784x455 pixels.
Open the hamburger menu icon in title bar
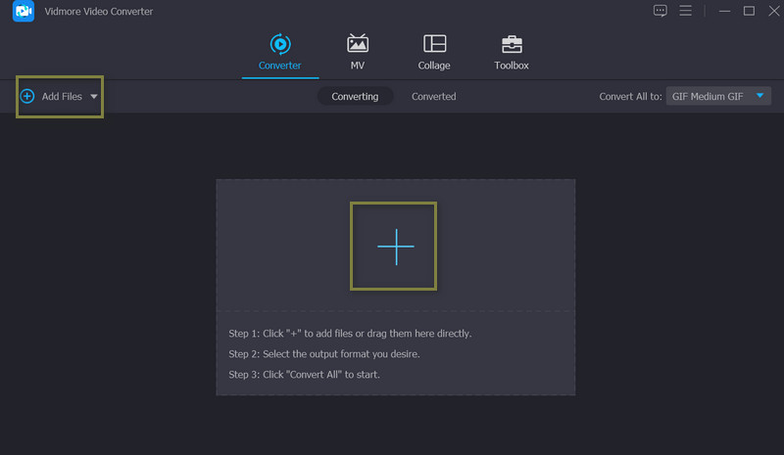point(686,11)
